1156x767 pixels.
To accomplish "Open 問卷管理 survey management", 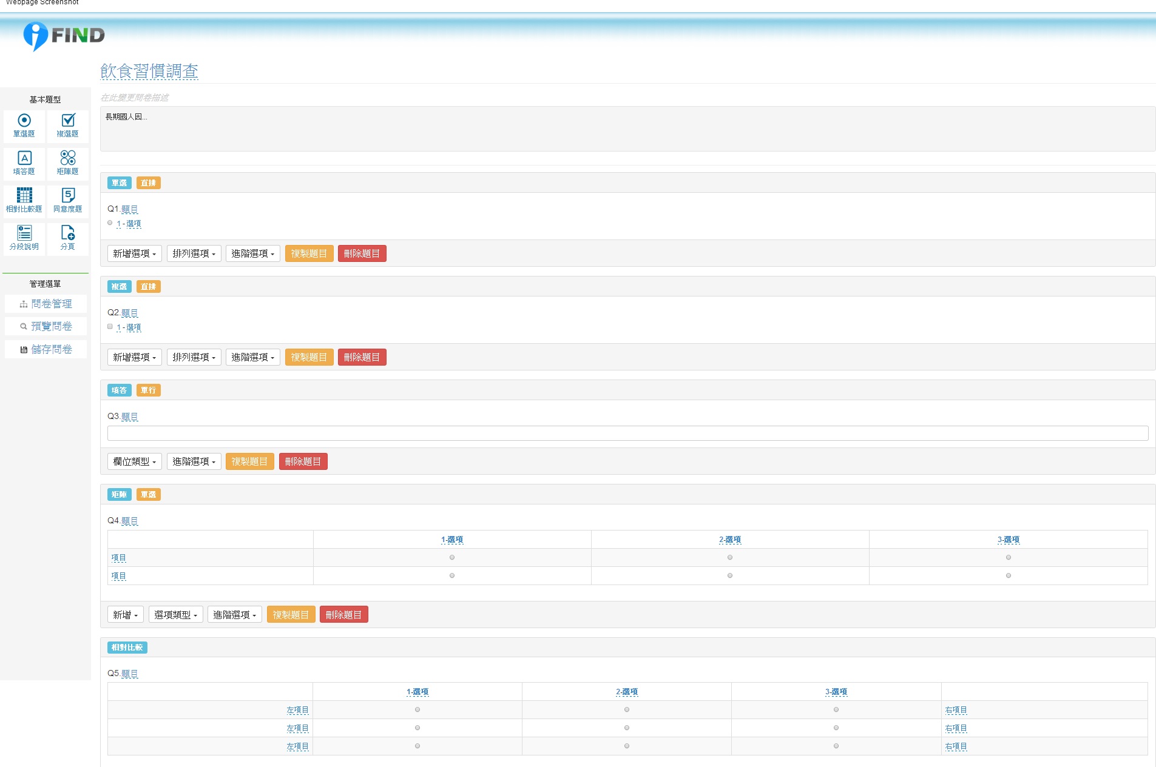I will coord(46,304).
